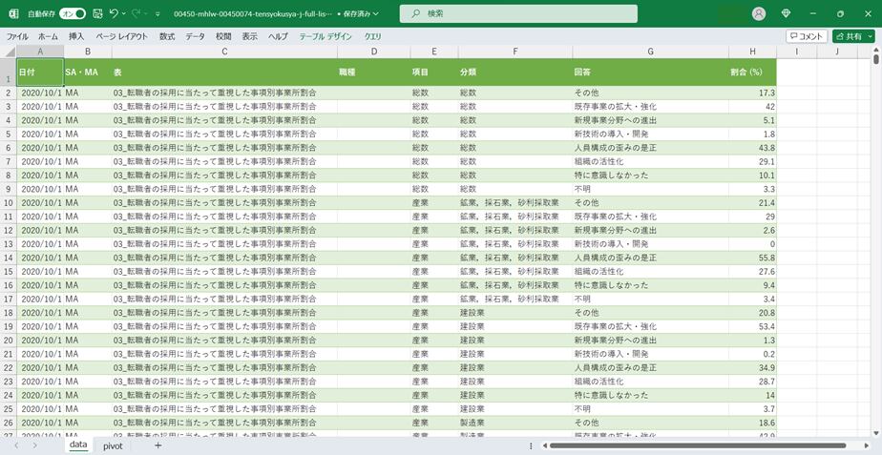
Task: Open the user account profile icon
Action: 759,13
